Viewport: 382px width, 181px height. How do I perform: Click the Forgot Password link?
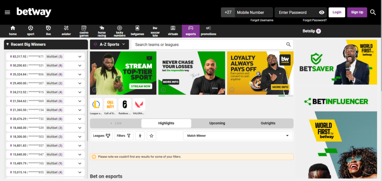(315, 20)
